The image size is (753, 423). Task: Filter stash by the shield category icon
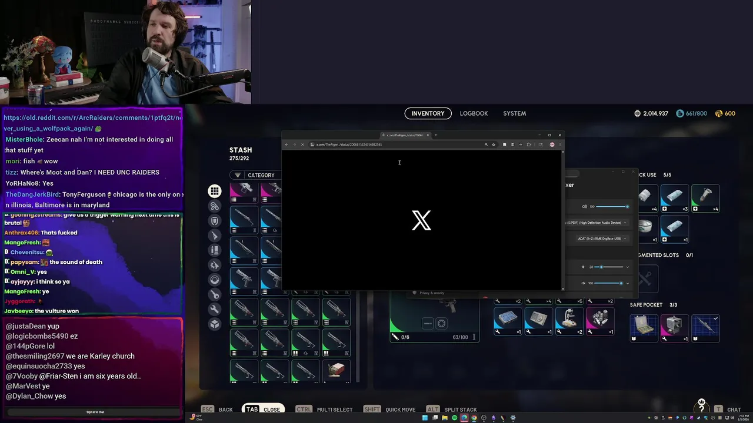[215, 220]
